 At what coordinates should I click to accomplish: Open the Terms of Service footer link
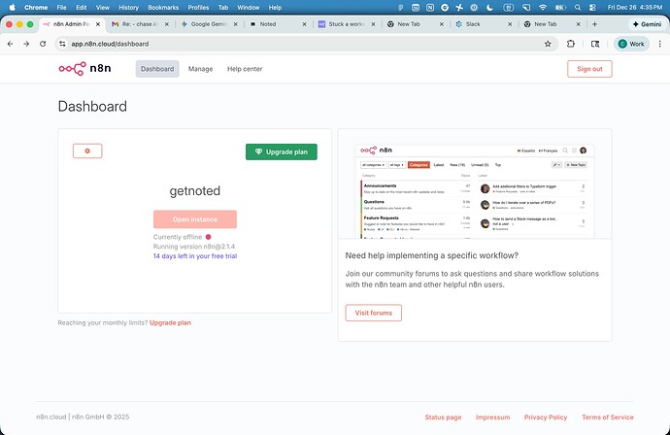[607, 418]
